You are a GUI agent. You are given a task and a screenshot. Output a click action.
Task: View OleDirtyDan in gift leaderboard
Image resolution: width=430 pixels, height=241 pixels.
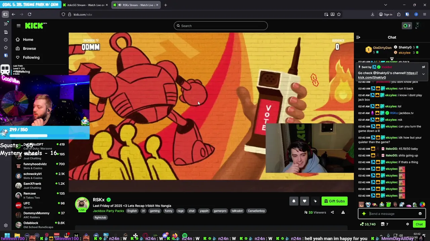coord(378,50)
